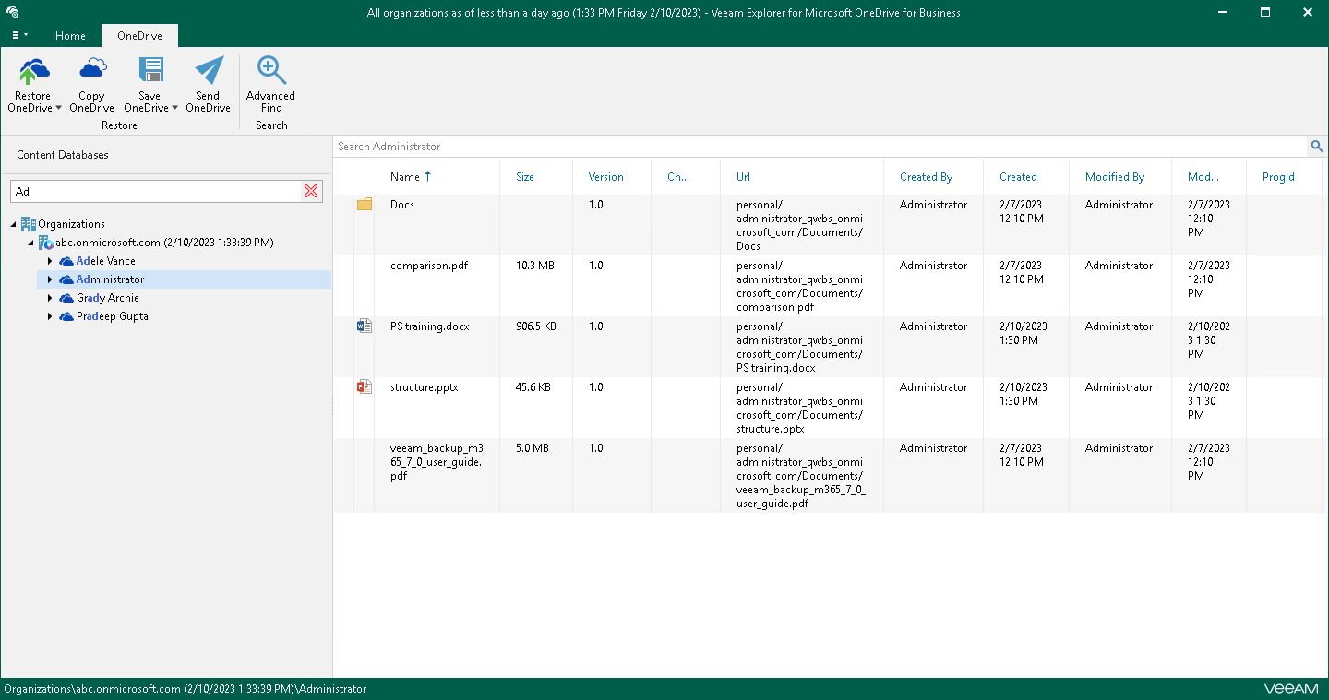Switch to the Home tab
This screenshot has width=1329, height=700.
70,36
